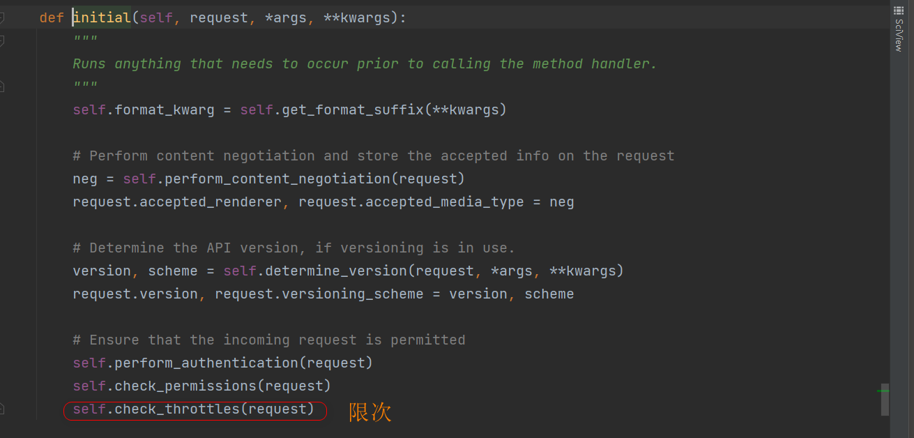Screen dimensions: 914x438
Task: Select the 'format_kwarg' attribute
Action: point(165,109)
